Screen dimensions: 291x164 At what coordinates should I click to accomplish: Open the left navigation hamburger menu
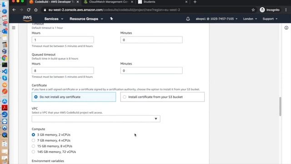[x=14, y=28]
